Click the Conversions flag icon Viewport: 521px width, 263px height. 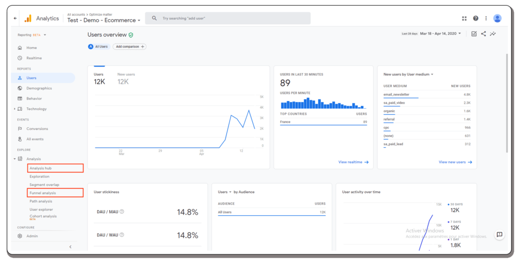point(20,128)
